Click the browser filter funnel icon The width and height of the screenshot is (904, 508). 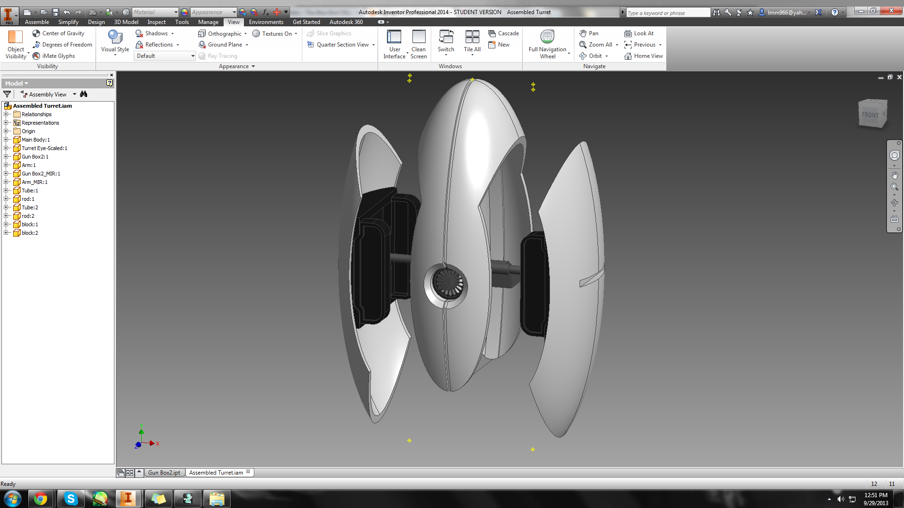(7, 95)
